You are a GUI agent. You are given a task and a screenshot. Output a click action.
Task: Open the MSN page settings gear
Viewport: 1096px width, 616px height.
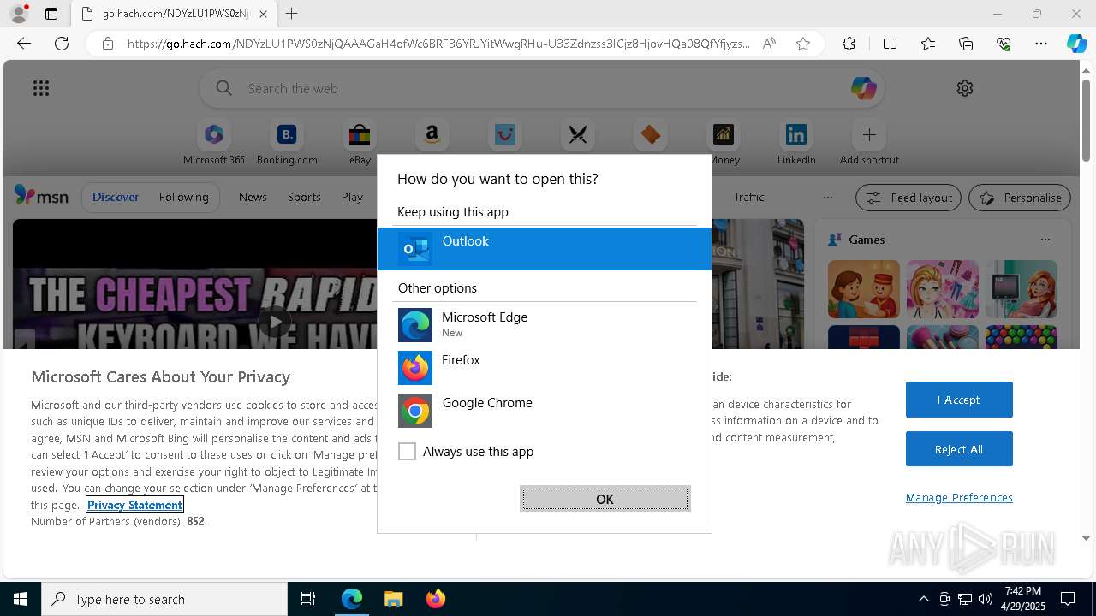tap(965, 88)
